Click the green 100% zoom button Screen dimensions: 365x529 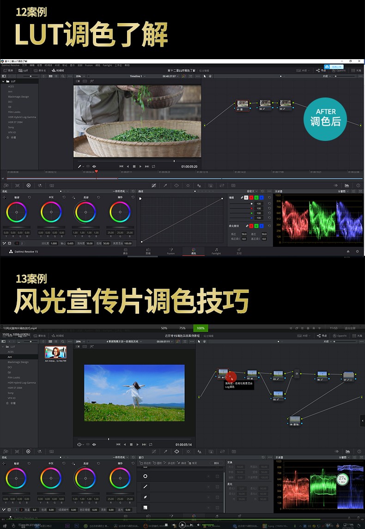pyautogui.click(x=201, y=328)
